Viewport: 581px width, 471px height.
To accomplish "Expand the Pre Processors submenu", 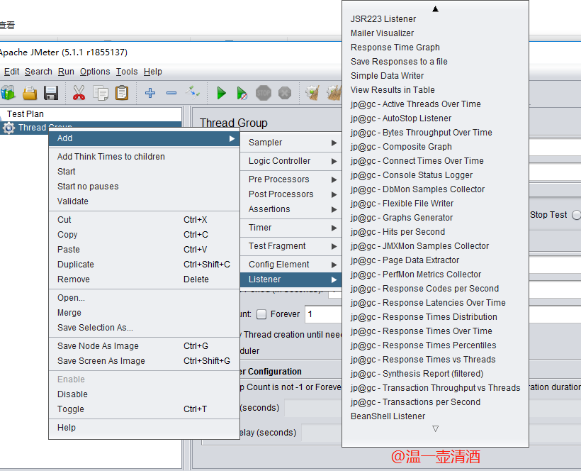I will tap(291, 179).
